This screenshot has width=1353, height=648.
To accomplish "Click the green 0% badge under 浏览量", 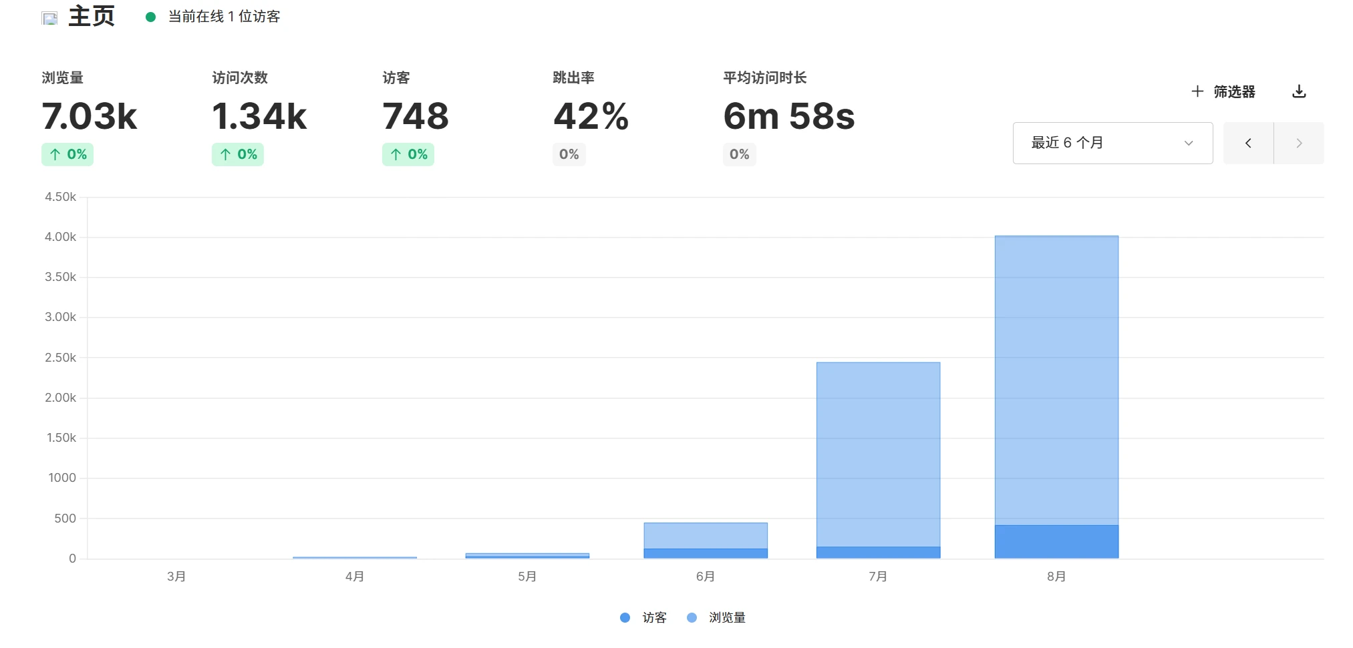I will (67, 154).
